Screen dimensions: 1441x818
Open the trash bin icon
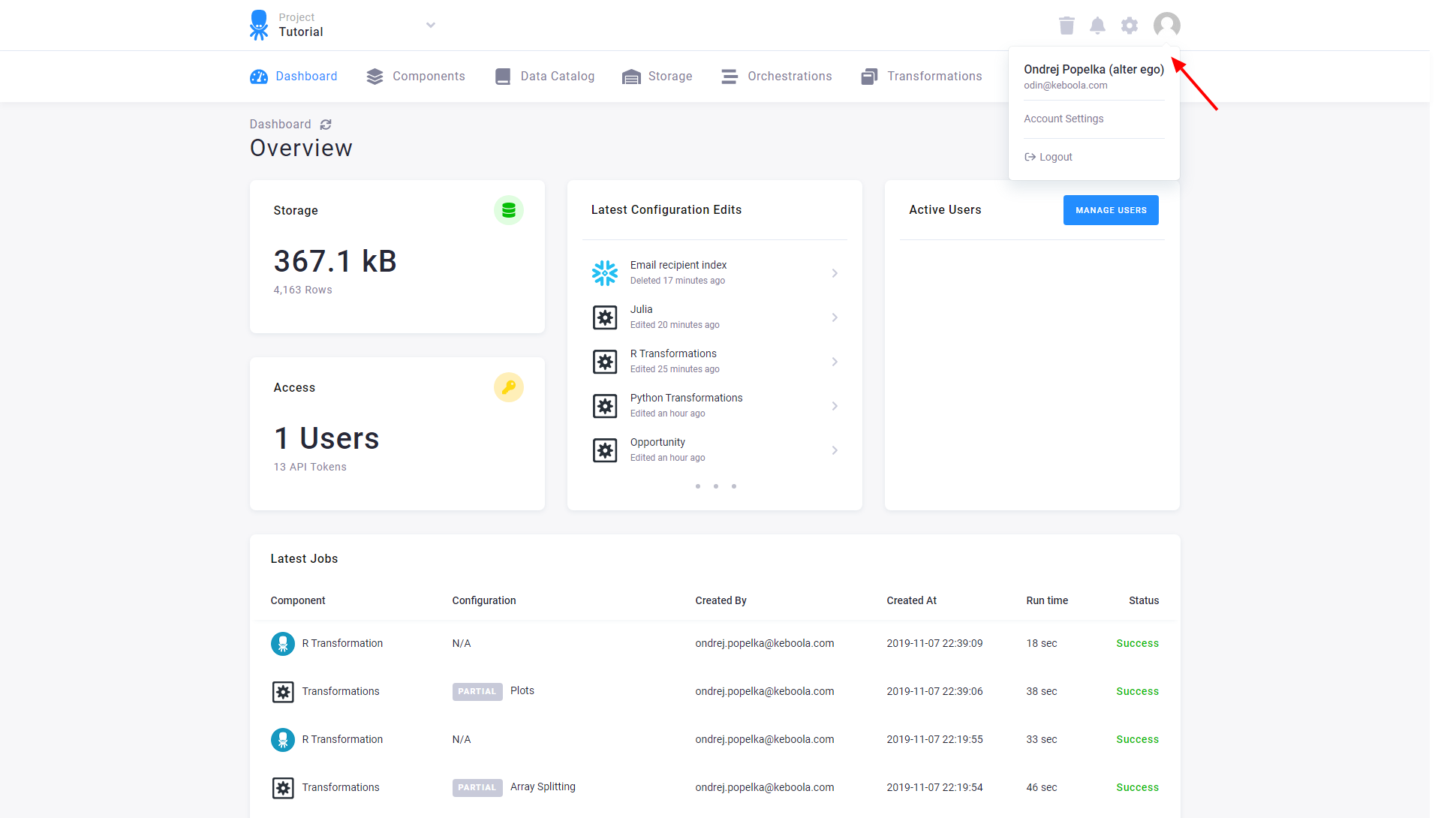pyautogui.click(x=1066, y=26)
